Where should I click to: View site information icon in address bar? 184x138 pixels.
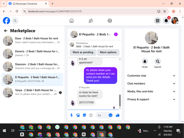click(x=25, y=11)
